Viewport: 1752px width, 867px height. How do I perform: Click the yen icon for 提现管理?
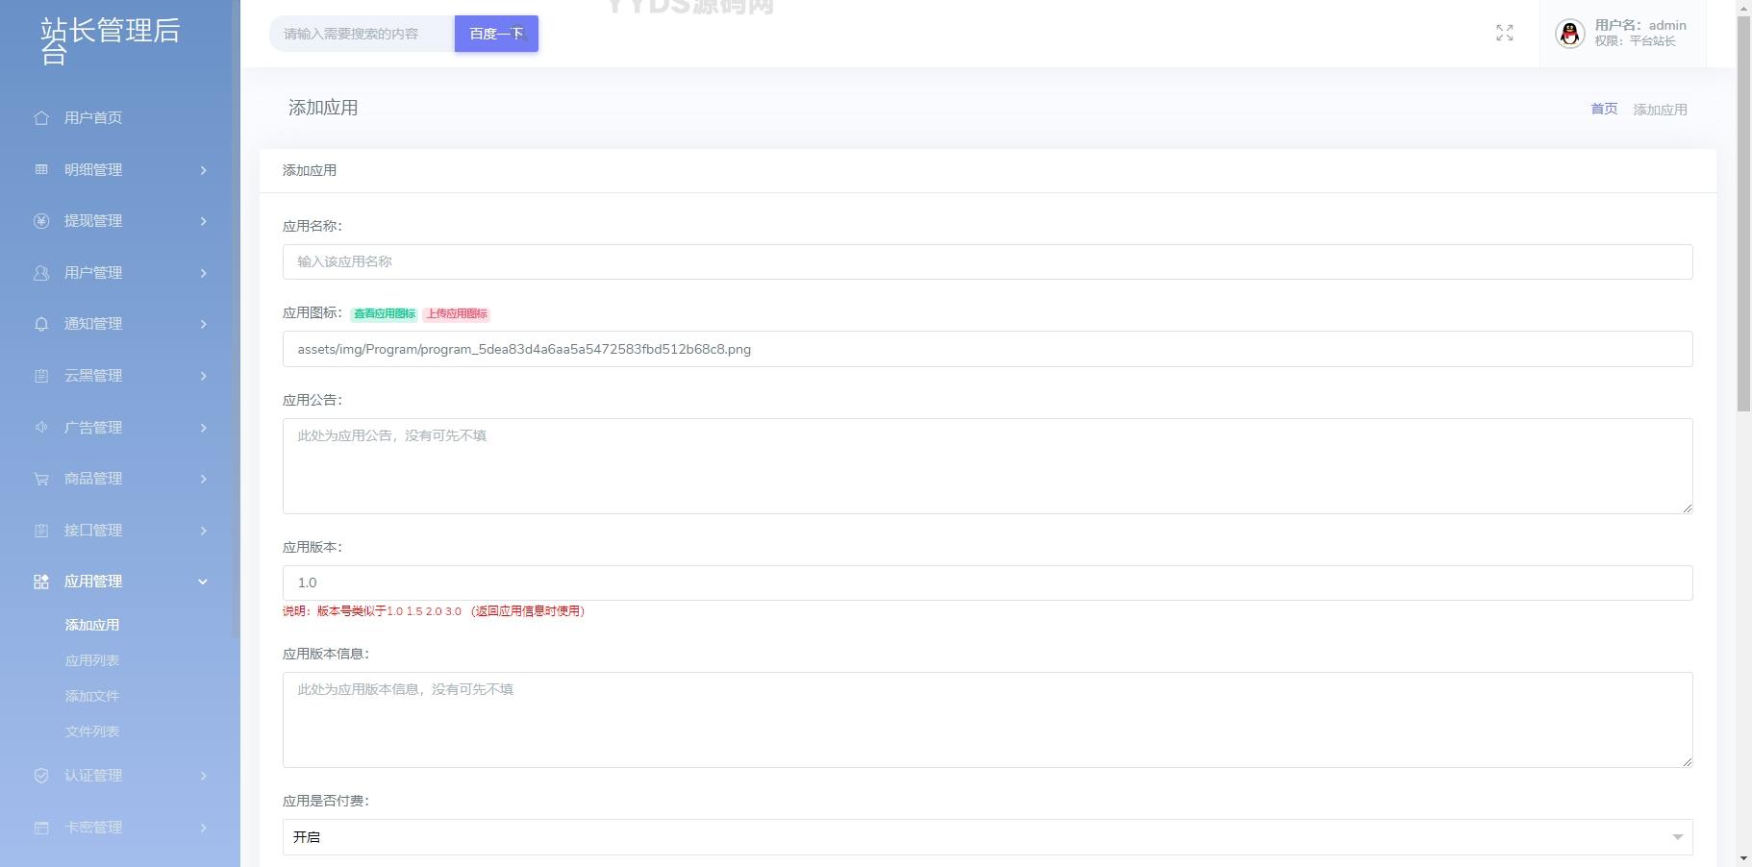tap(41, 221)
